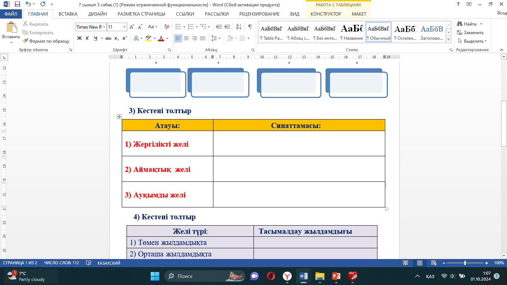Click the line spacing icon
This screenshot has width=507, height=285.
click(214, 38)
